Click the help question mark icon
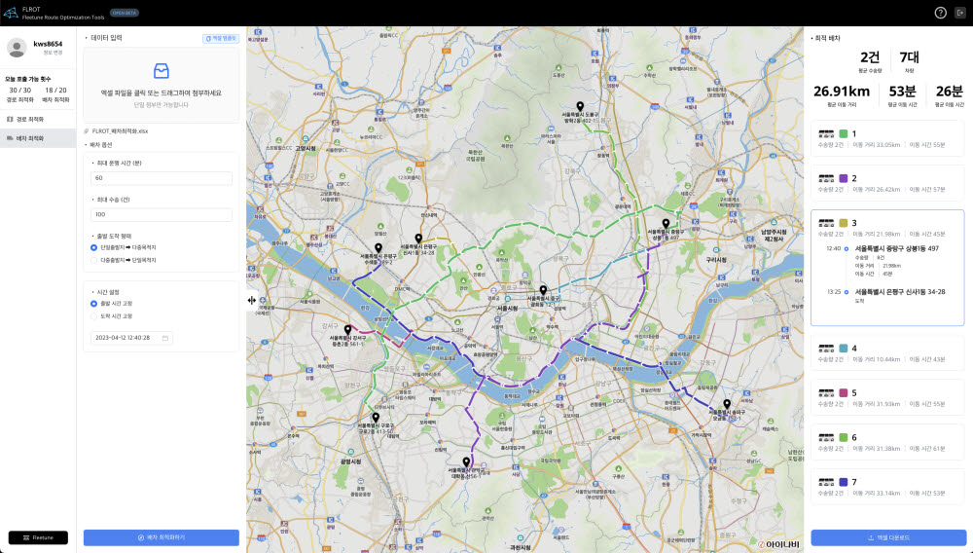 (940, 13)
